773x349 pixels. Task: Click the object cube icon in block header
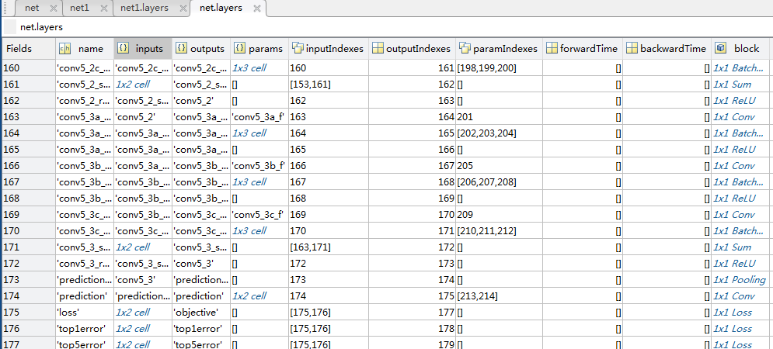[721, 48]
